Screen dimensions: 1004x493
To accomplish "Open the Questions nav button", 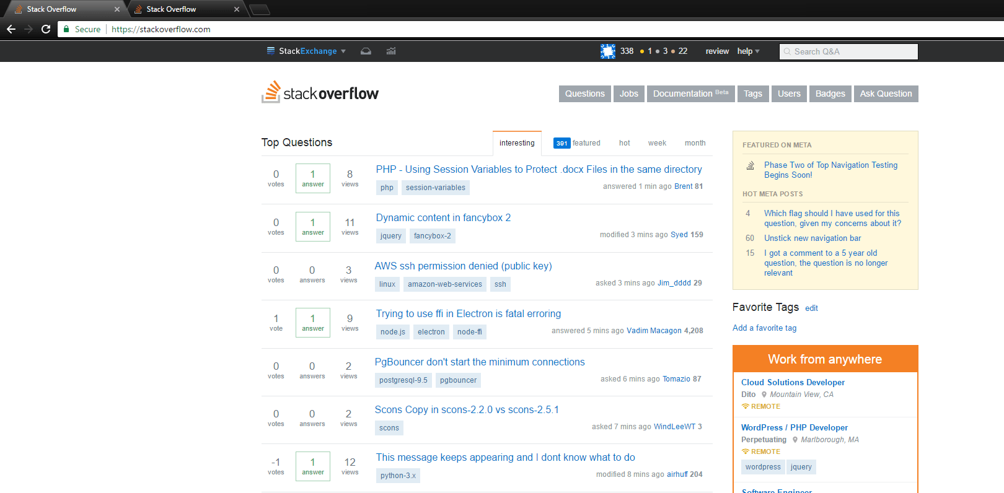I will 585,94.
